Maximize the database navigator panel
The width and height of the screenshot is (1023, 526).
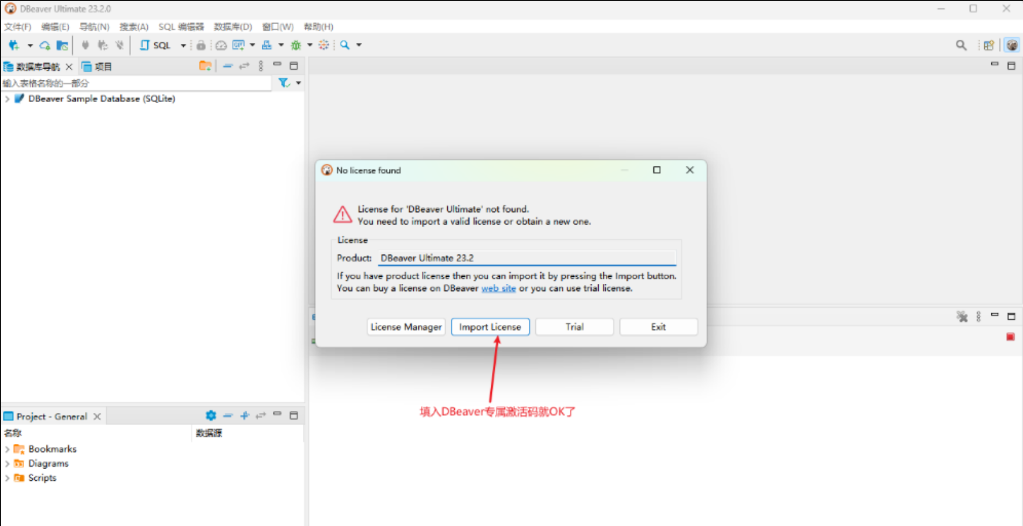click(294, 66)
